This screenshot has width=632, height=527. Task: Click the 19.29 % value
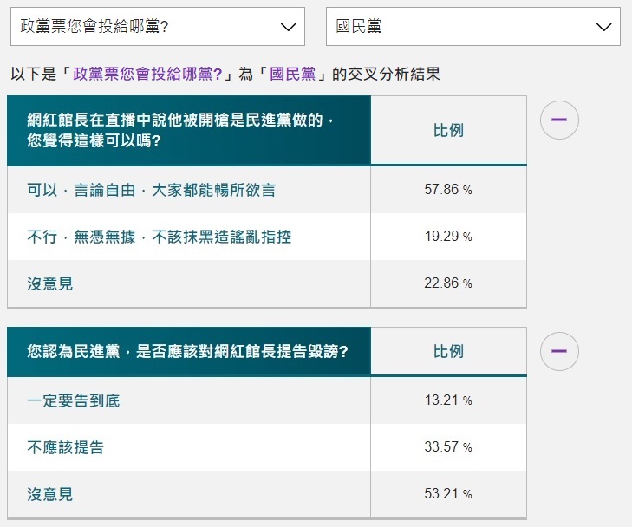tap(448, 236)
